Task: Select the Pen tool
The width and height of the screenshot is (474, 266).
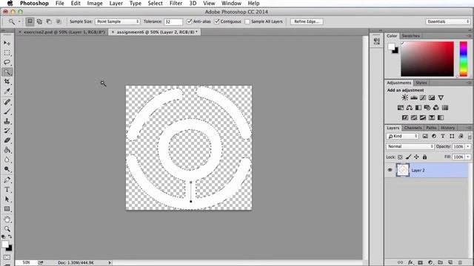Action: [x=7, y=180]
